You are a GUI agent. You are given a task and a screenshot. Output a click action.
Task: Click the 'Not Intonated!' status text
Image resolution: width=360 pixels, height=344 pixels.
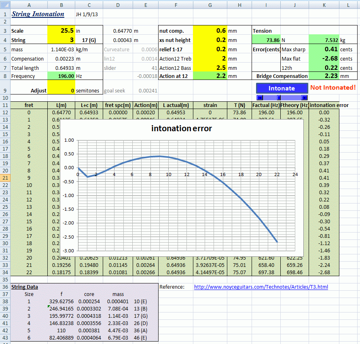pyautogui.click(x=333, y=88)
